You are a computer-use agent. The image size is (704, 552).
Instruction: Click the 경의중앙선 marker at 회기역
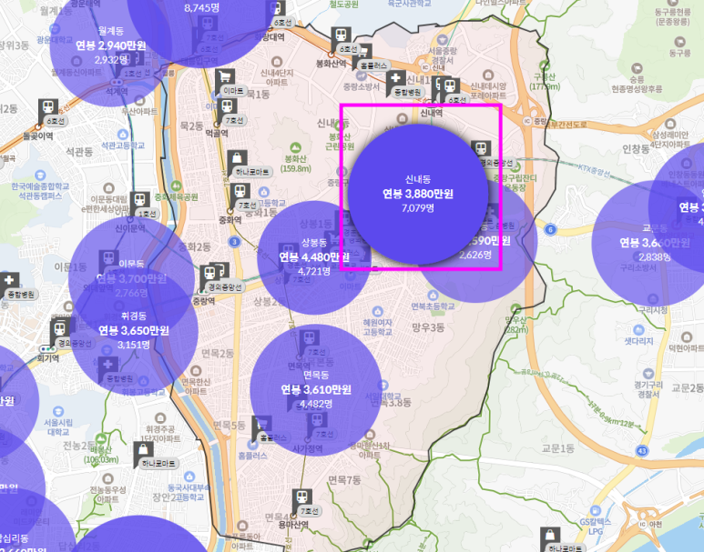click(59, 330)
